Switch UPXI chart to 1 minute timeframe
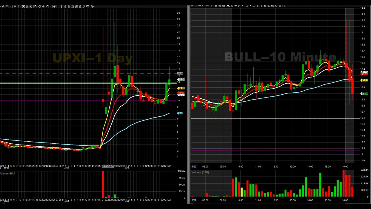371x209 pixels. coord(61,6)
